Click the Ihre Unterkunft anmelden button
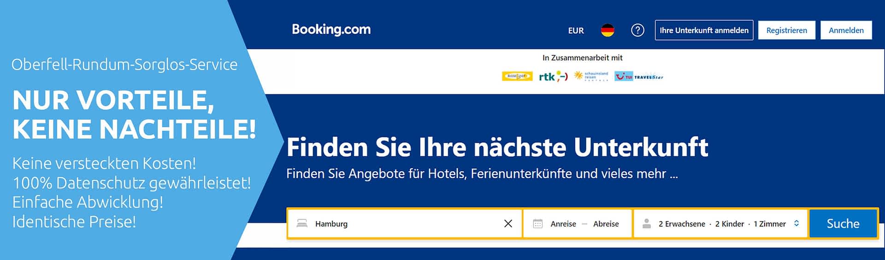 [704, 30]
